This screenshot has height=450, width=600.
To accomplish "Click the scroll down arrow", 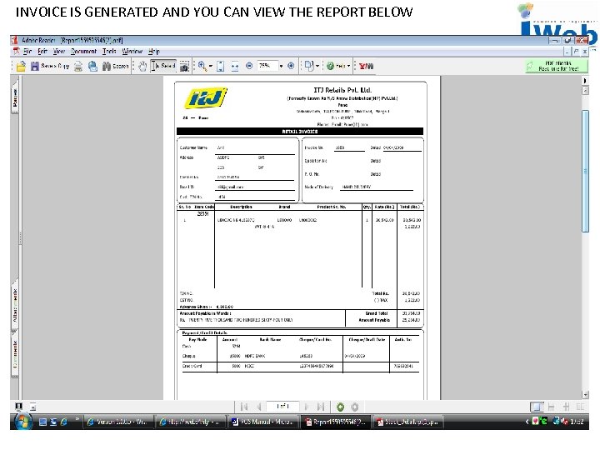I will click(585, 394).
